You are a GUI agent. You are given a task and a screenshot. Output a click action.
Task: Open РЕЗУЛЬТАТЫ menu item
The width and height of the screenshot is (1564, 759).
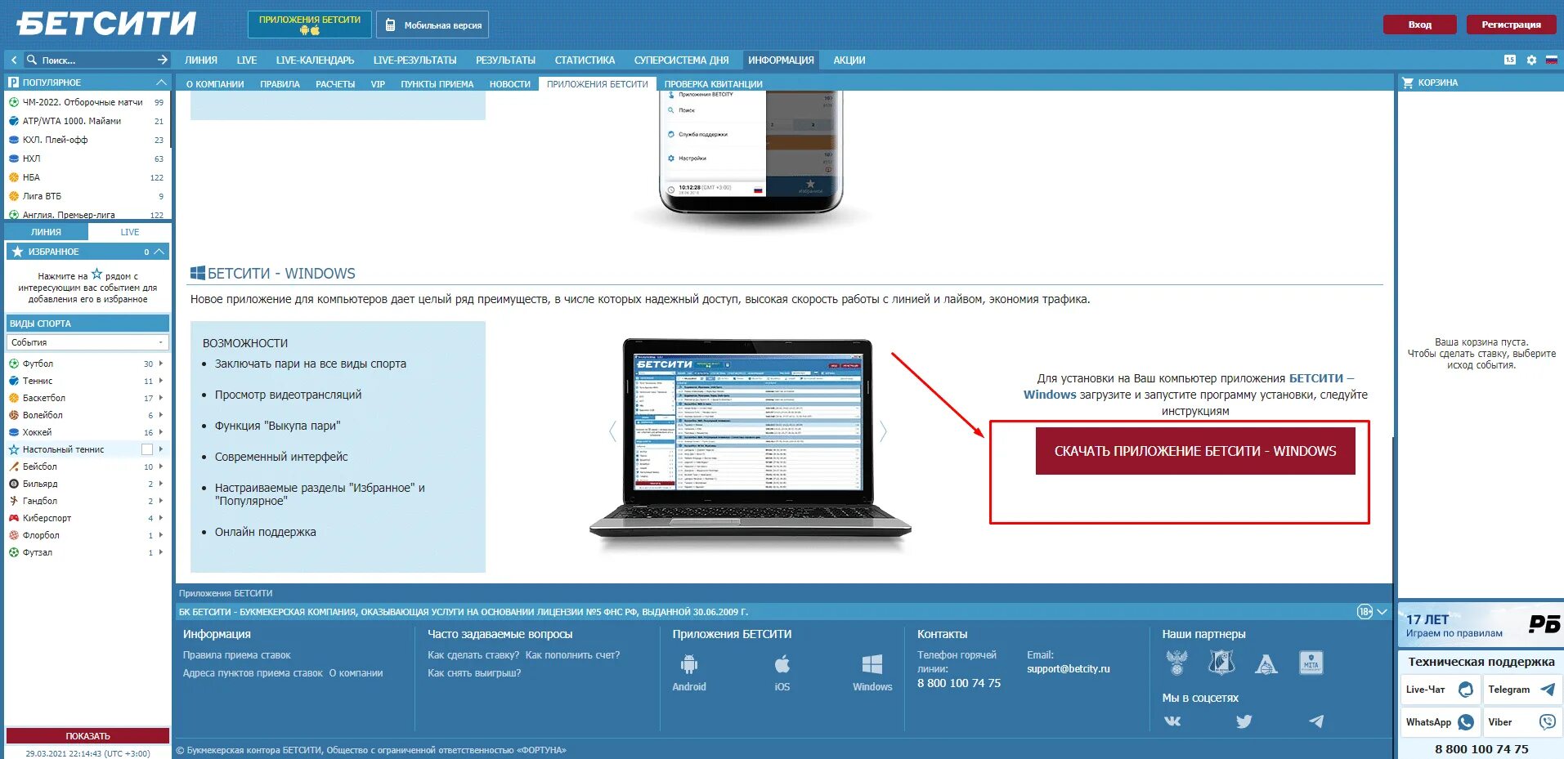tap(506, 60)
